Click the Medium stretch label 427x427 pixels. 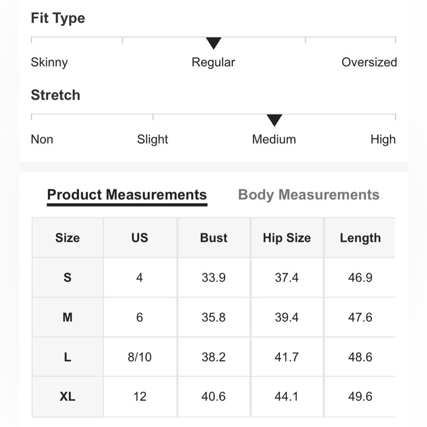pos(274,140)
